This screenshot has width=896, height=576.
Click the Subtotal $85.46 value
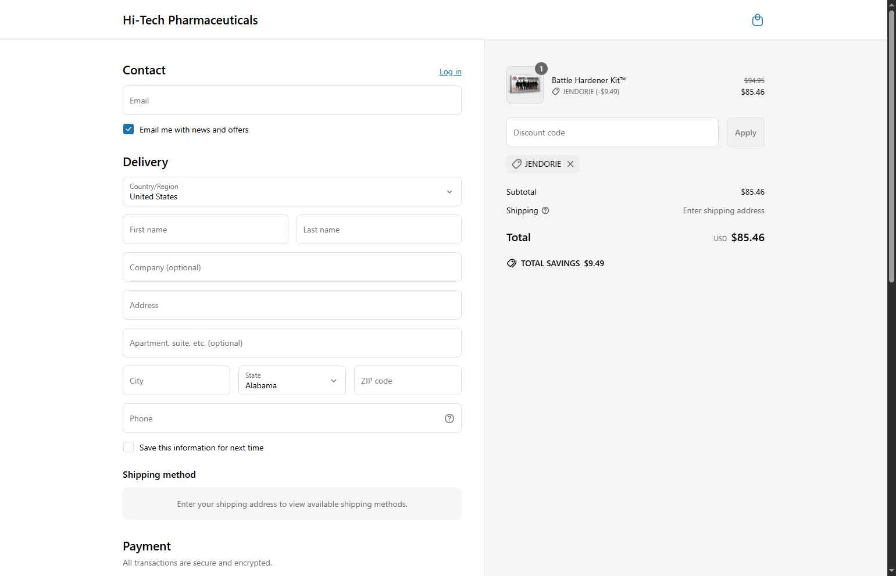tap(752, 192)
